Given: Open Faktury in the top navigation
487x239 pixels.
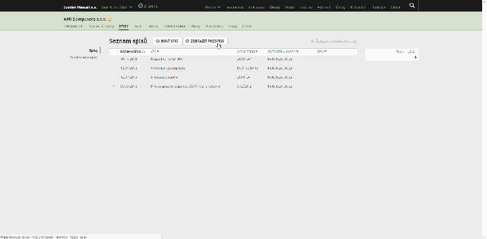Looking at the screenshot, I should (x=306, y=7).
